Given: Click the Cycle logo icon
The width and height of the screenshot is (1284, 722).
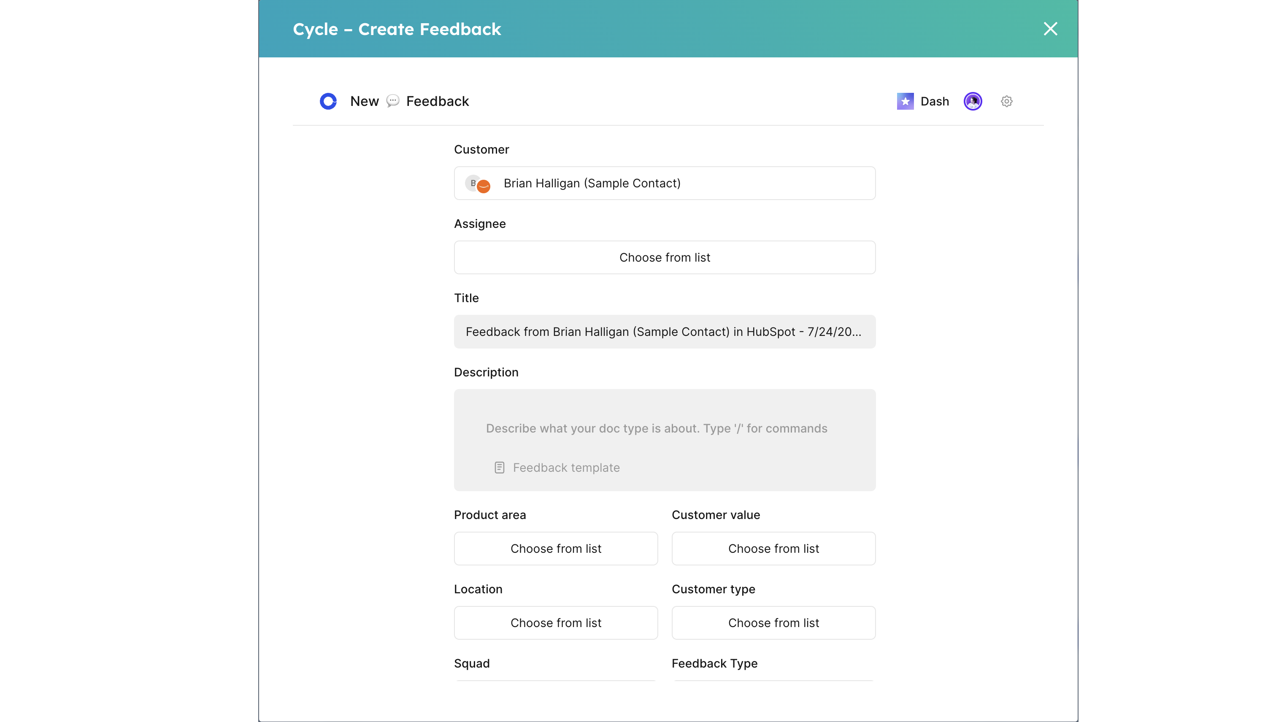Looking at the screenshot, I should click(x=328, y=101).
